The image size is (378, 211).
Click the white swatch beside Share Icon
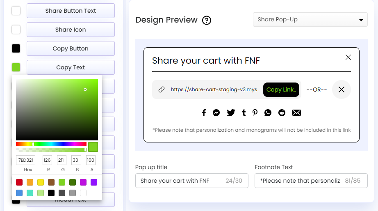point(16,30)
